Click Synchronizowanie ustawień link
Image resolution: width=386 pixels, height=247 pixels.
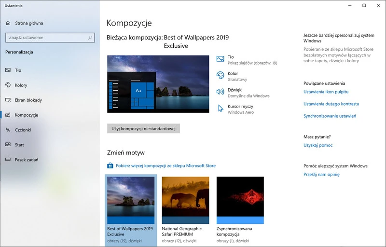pyautogui.click(x=330, y=116)
